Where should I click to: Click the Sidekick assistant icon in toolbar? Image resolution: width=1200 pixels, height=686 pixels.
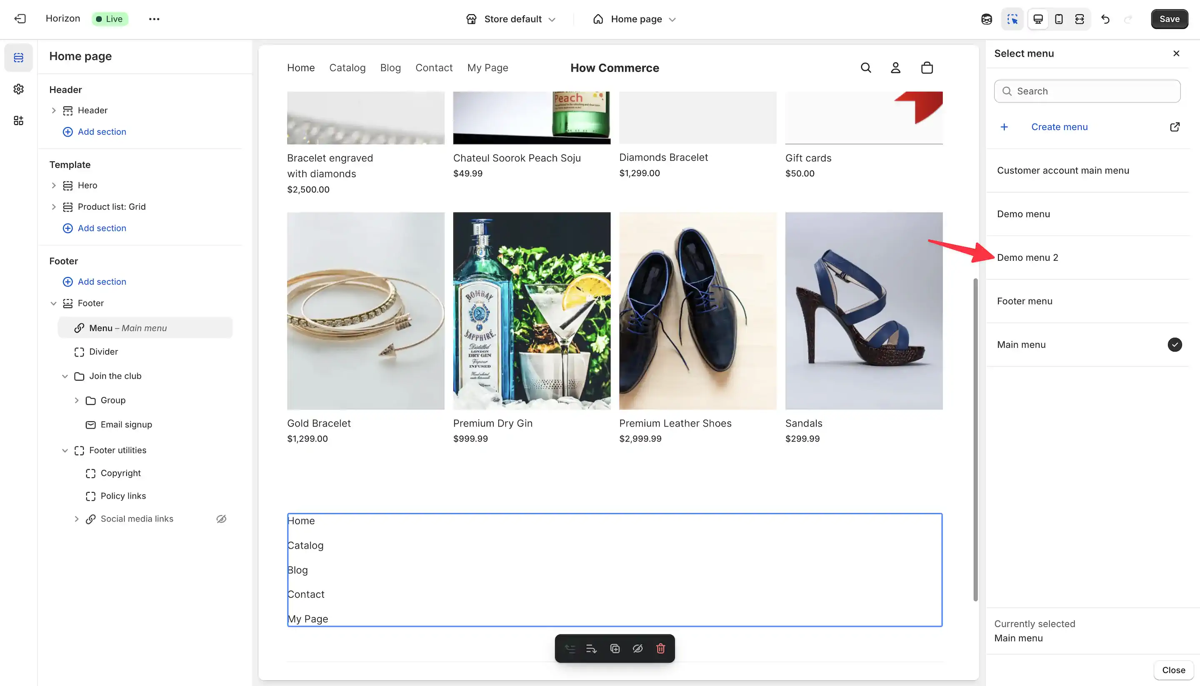pos(987,19)
